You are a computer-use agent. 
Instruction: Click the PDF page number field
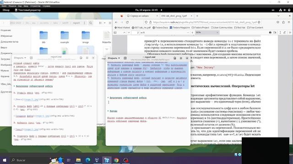coord(136,32)
